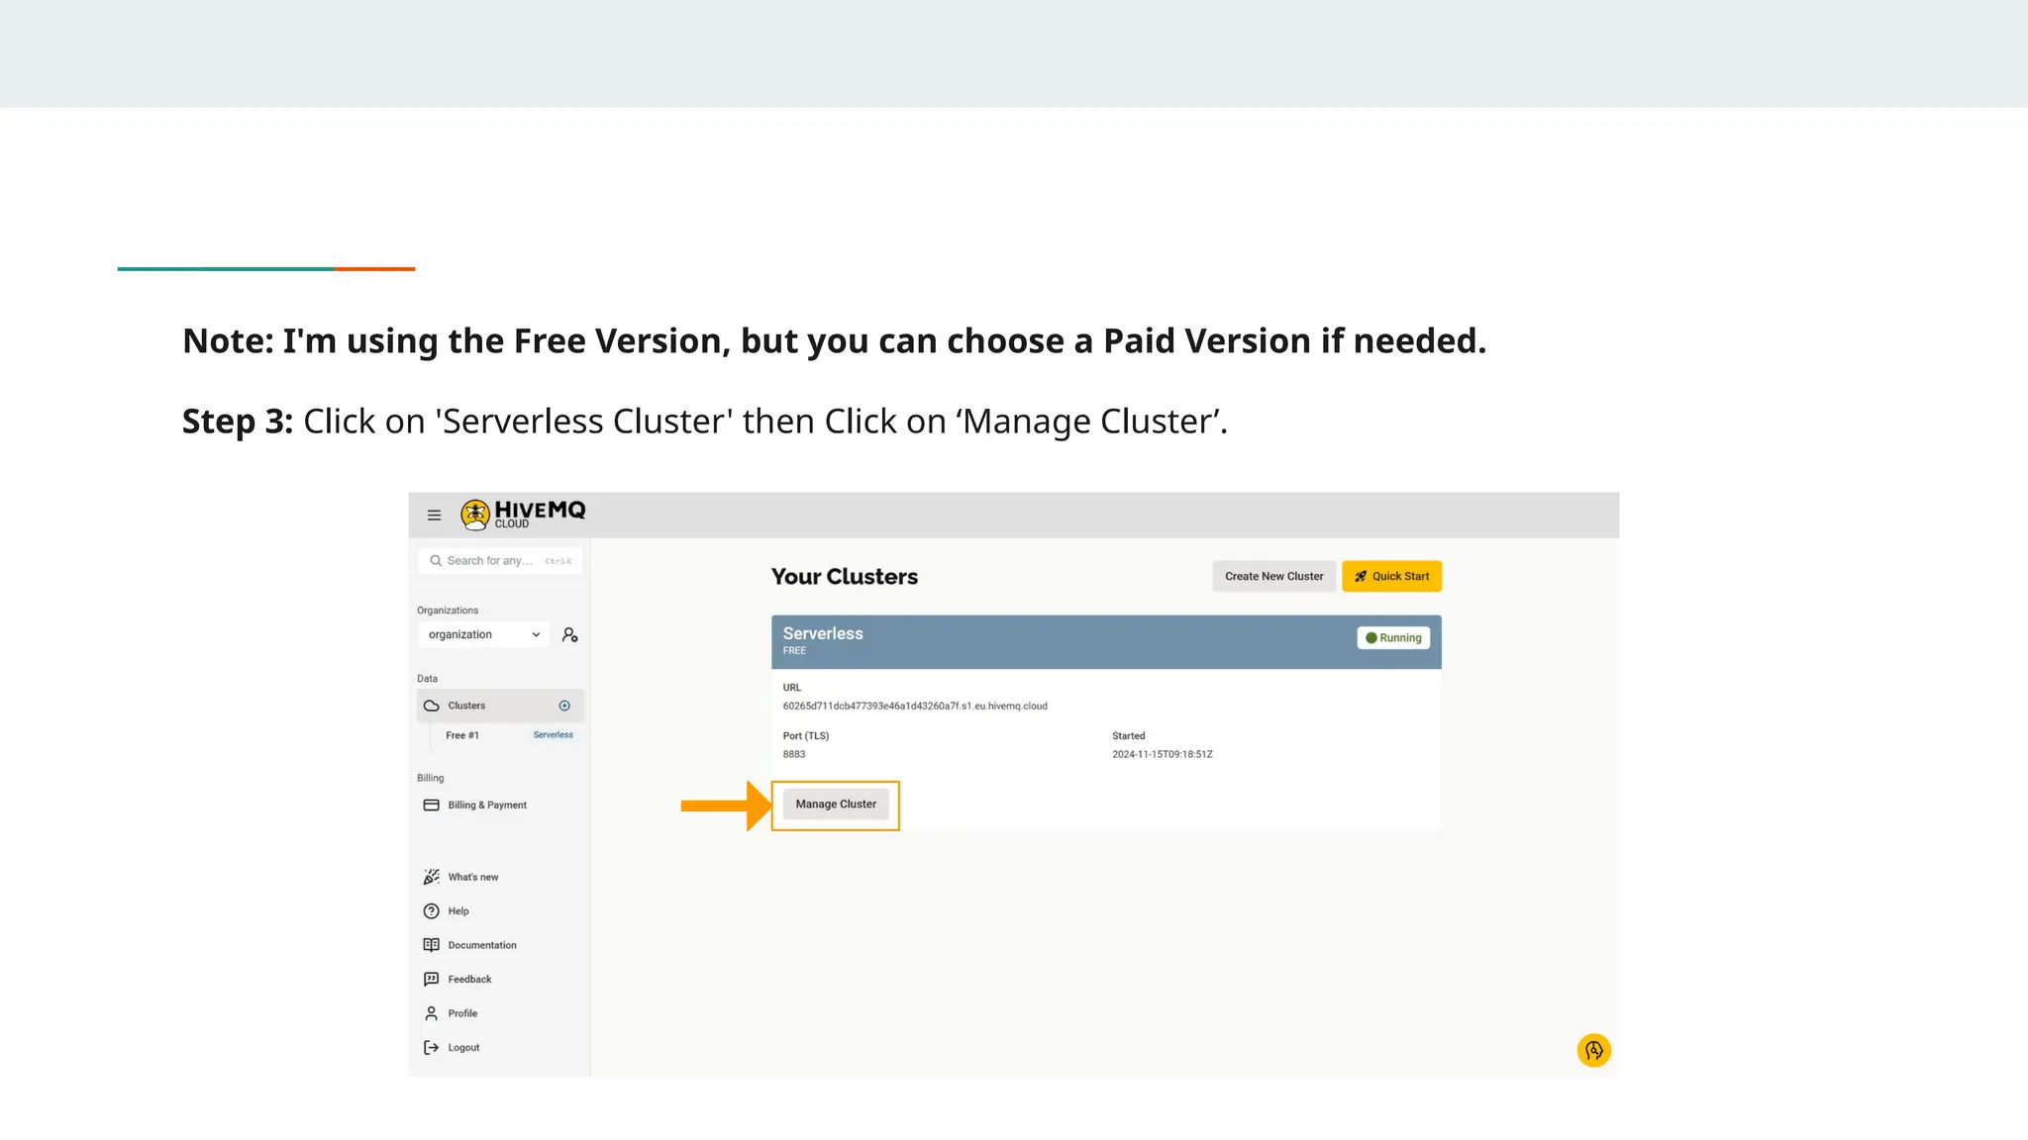Click the FREE label under Serverless
This screenshot has width=2028, height=1140.
point(794,651)
